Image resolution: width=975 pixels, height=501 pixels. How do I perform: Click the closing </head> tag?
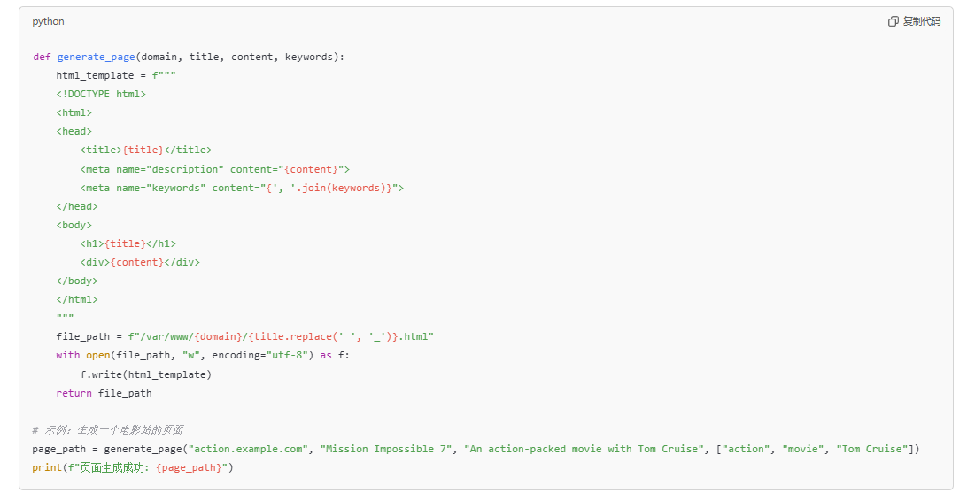77,207
